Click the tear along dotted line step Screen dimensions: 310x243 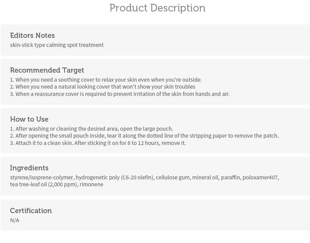pyautogui.click(x=144, y=136)
